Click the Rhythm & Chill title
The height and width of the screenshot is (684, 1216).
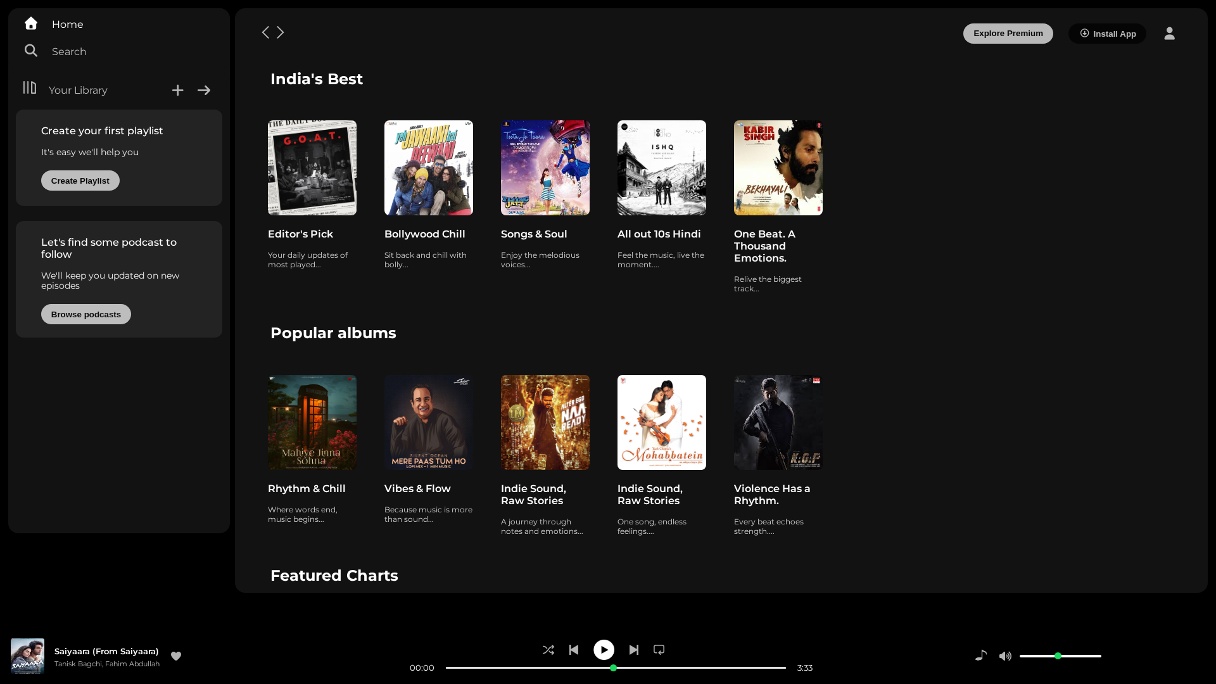pyautogui.click(x=307, y=488)
